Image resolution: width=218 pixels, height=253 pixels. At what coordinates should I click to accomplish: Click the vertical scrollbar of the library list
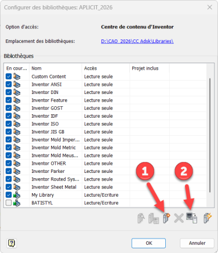tap(210, 135)
